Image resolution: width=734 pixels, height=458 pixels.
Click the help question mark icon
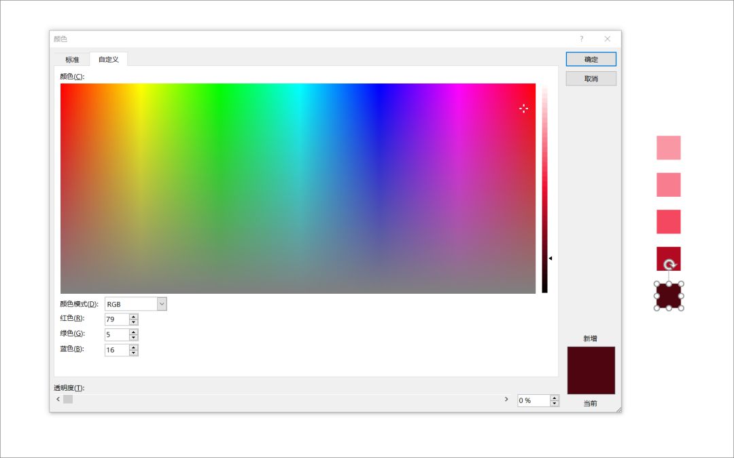click(581, 39)
